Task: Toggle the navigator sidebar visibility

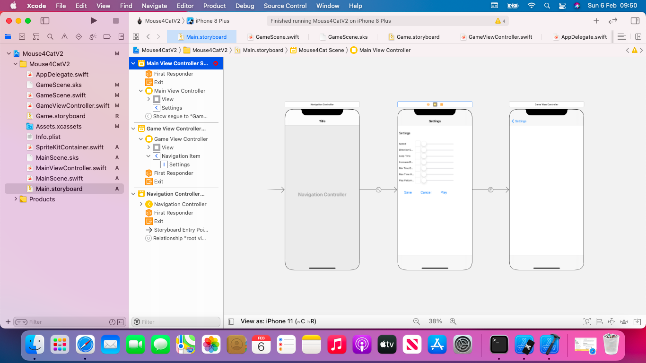Action: [45, 21]
